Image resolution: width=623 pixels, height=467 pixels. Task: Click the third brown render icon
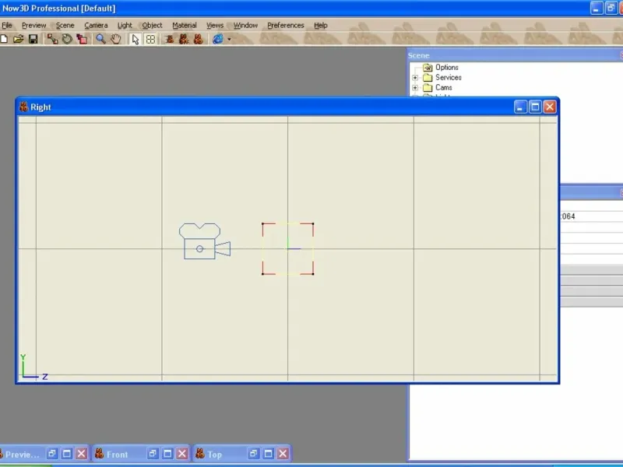(199, 39)
